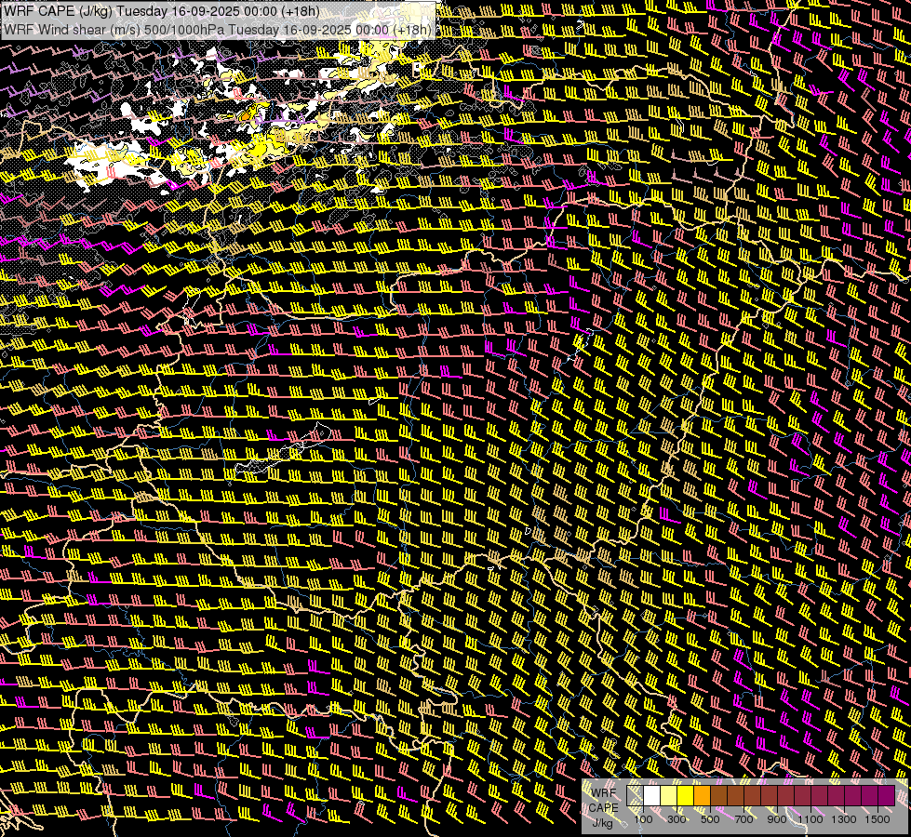911x837 pixels.
Task: Select the legend tick label 300
Action: coord(677,819)
